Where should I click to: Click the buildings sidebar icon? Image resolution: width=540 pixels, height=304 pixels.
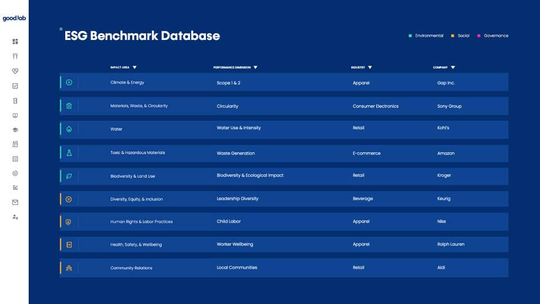(15, 144)
